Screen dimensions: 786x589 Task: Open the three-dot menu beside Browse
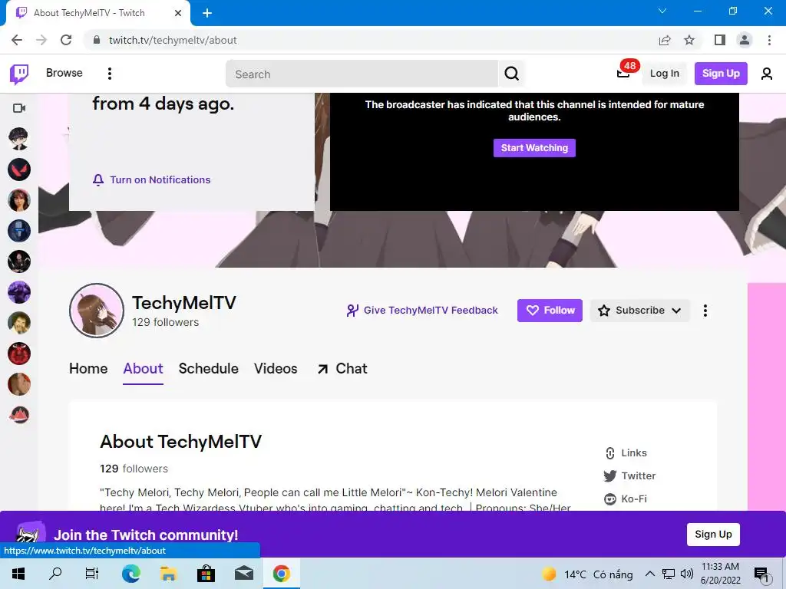click(109, 74)
